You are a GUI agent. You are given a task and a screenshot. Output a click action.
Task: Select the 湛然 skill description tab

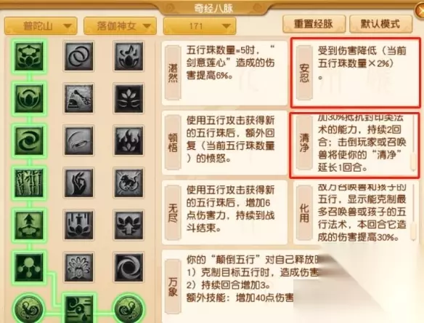point(173,73)
